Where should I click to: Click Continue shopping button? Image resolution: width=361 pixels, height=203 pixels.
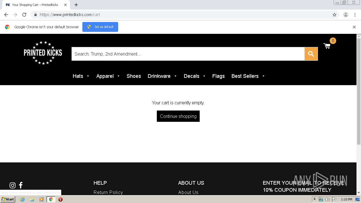(x=178, y=116)
